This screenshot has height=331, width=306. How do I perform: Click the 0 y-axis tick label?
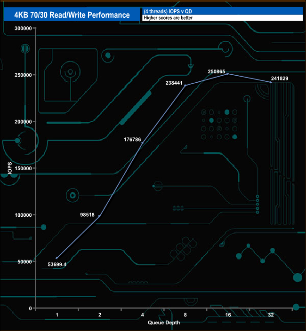(31, 308)
